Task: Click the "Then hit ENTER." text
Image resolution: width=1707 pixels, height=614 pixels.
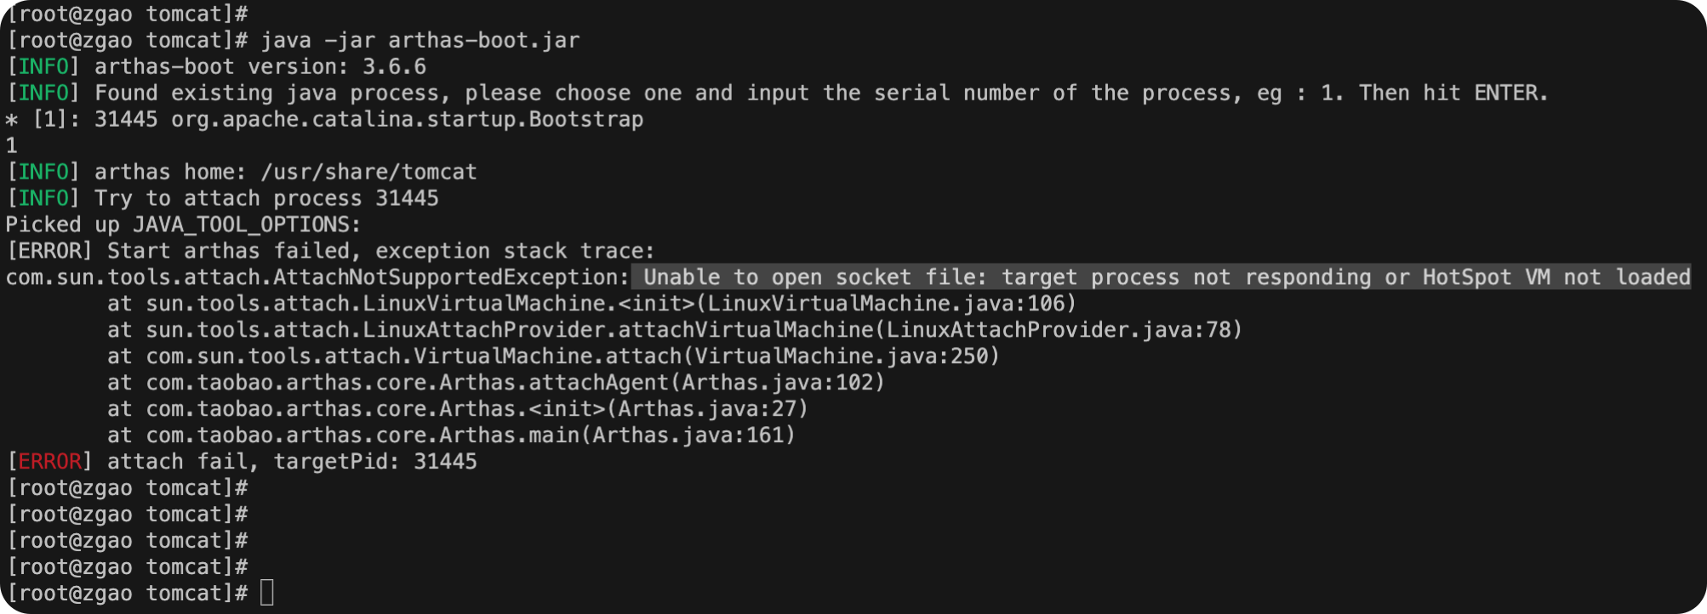Action: (x=1453, y=93)
